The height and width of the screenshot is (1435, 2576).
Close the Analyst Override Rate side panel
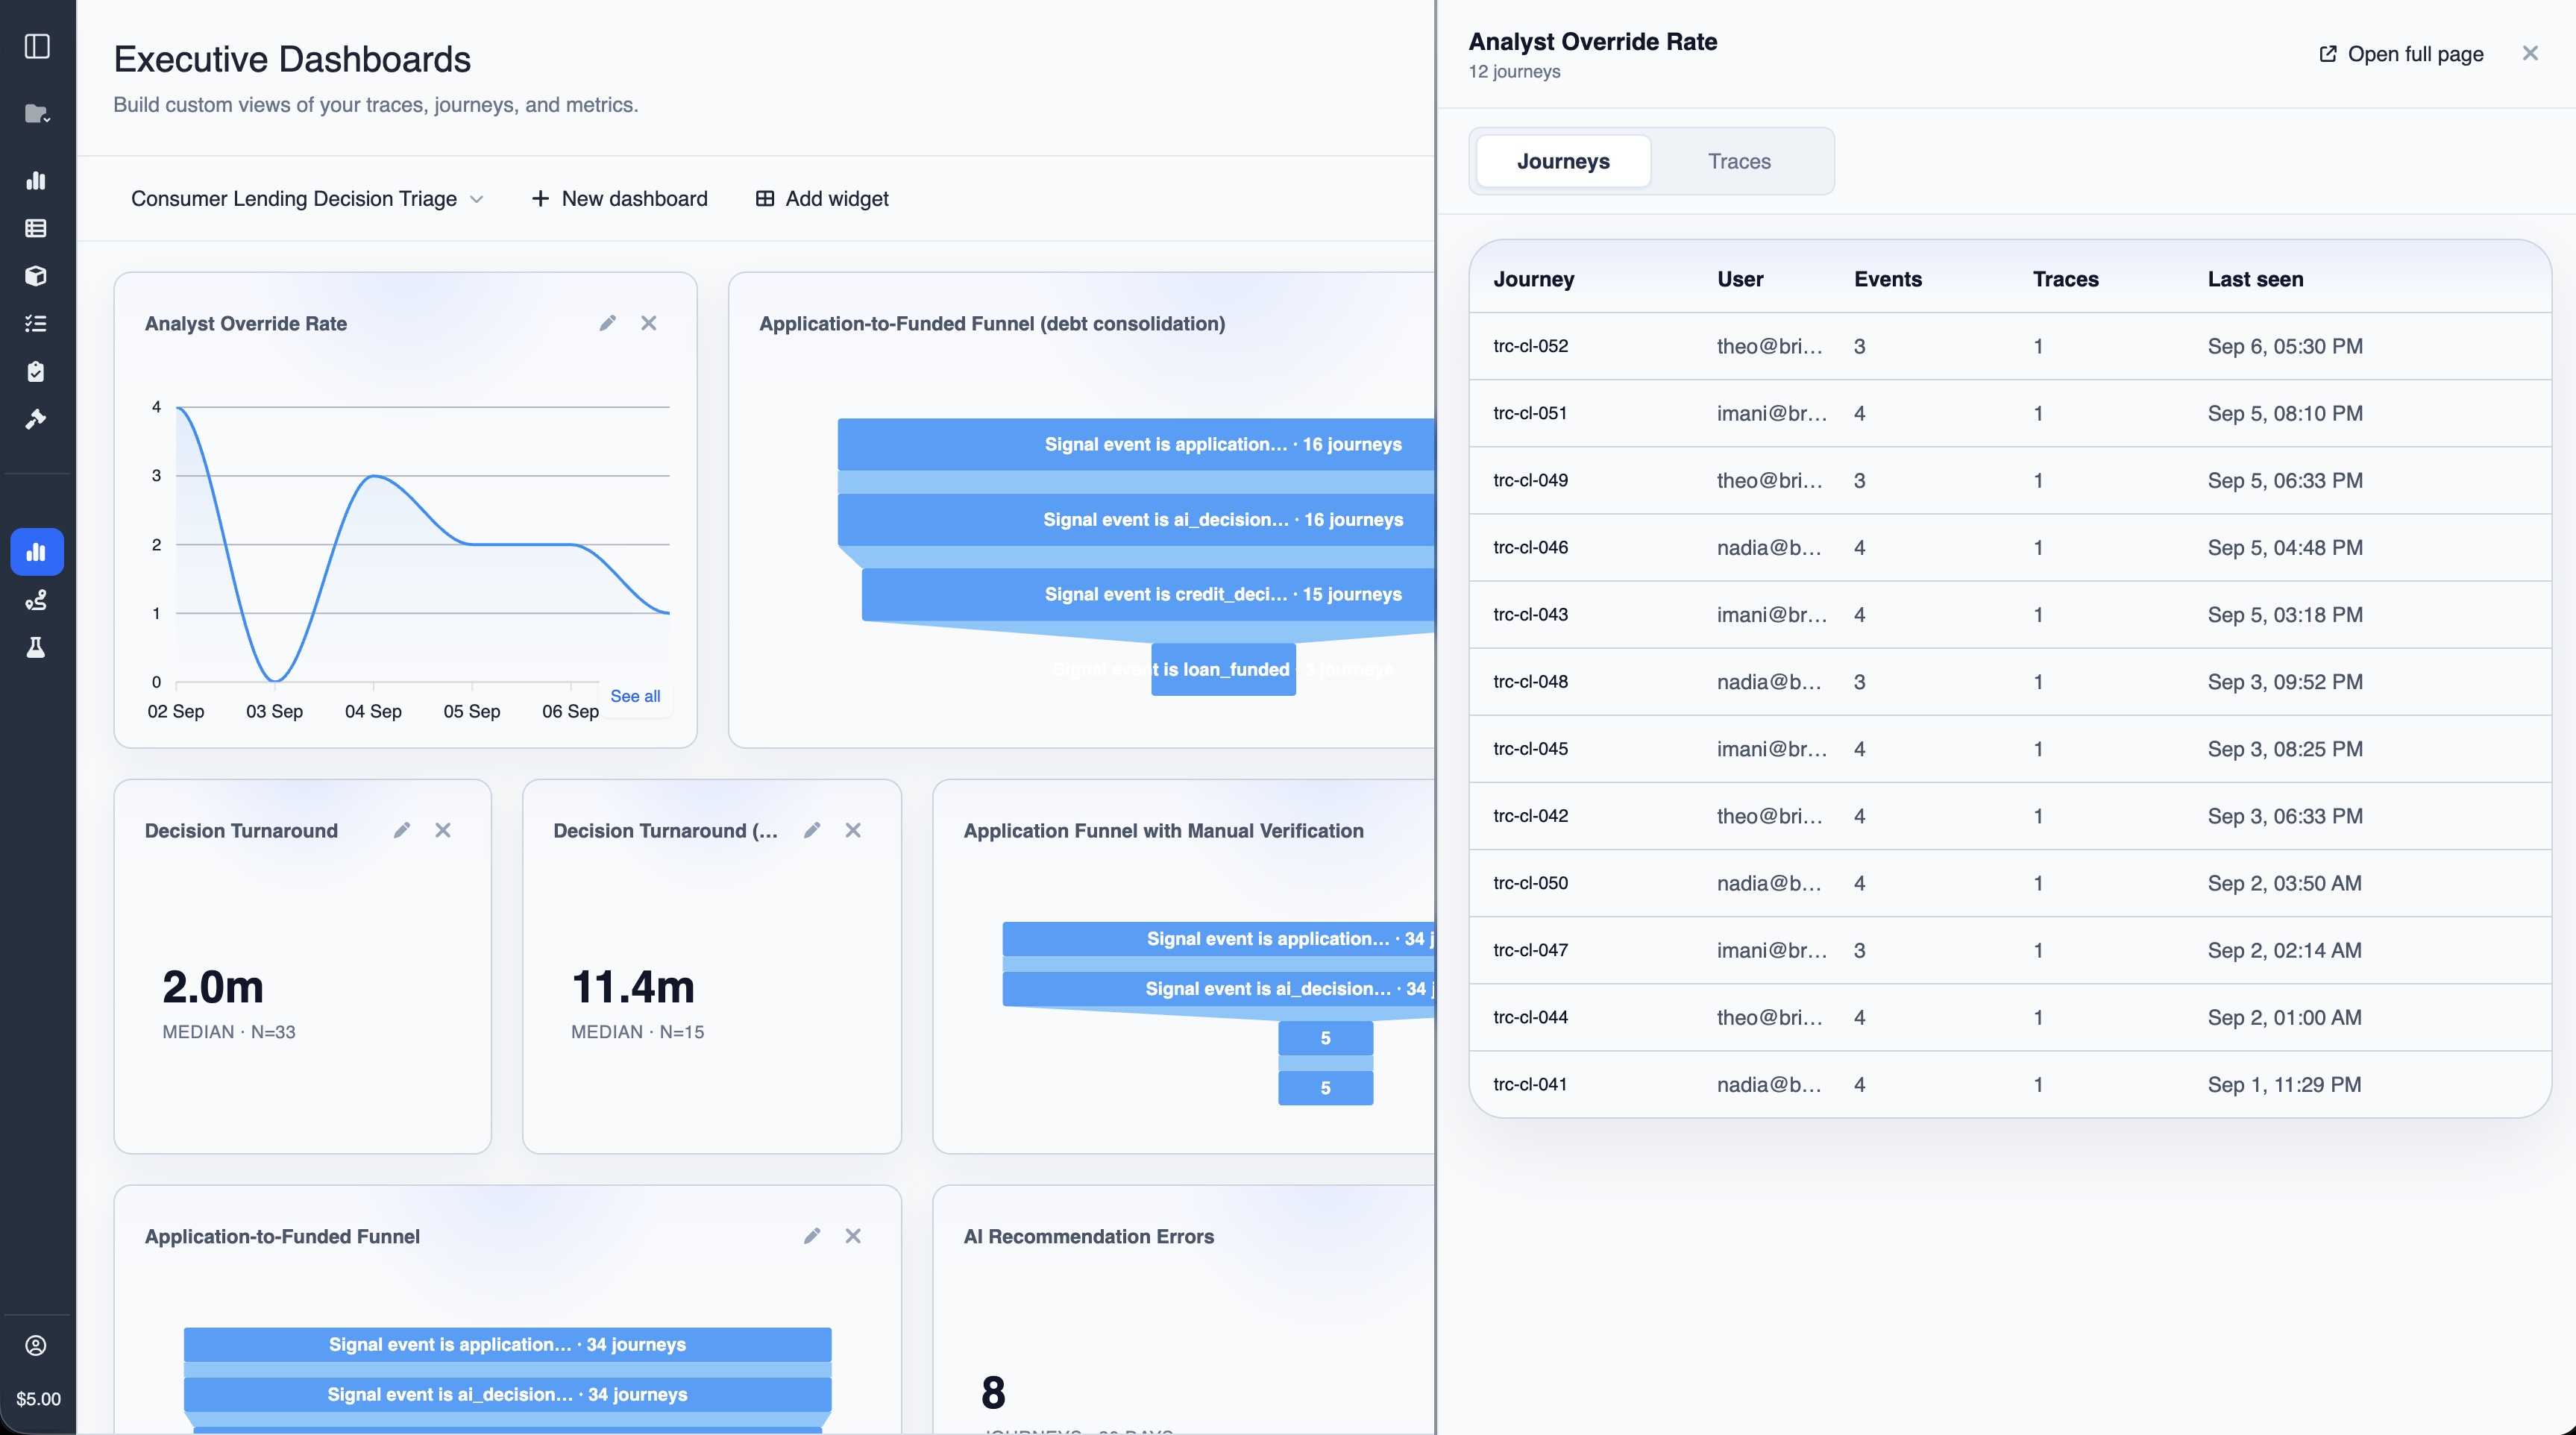[x=2530, y=53]
